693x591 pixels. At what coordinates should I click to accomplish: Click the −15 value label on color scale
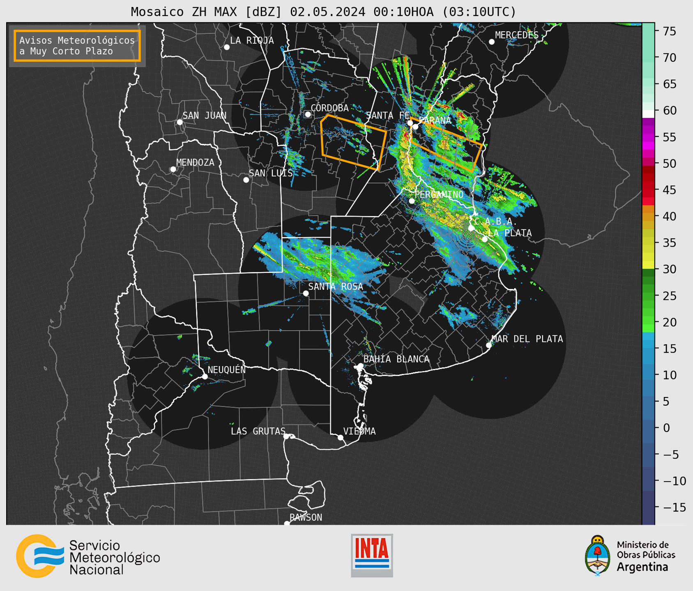tap(674, 508)
